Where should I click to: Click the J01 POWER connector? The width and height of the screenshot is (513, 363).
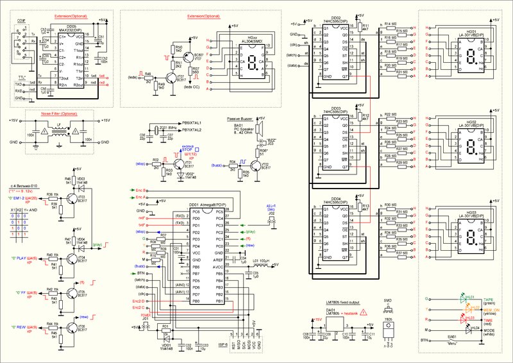click(146, 325)
